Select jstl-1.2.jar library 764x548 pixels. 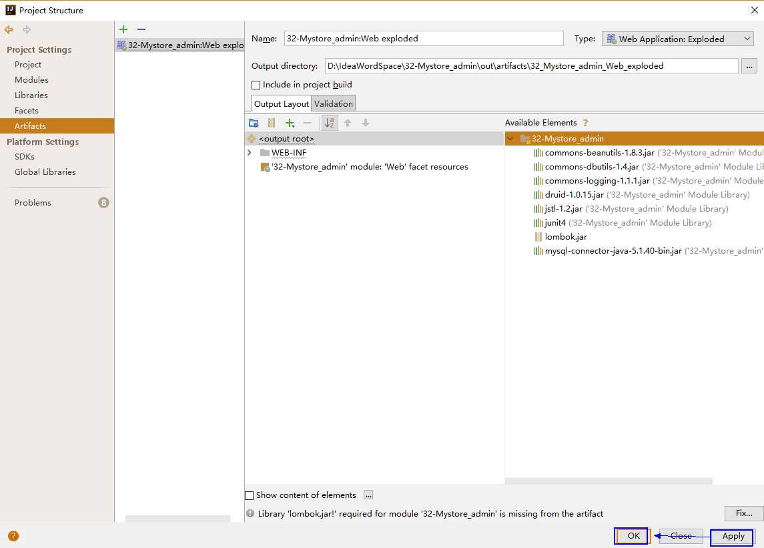563,209
